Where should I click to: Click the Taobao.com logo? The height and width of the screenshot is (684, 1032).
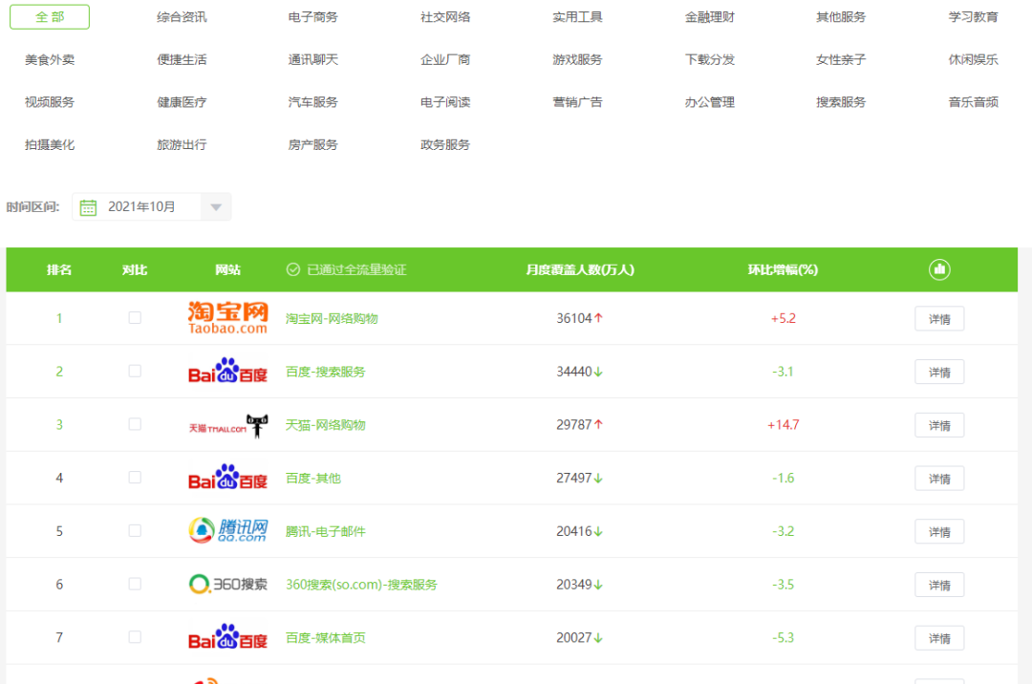click(227, 318)
